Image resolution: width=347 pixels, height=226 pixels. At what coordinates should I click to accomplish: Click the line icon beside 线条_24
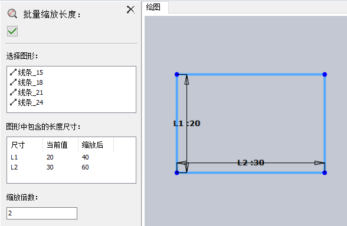13,102
